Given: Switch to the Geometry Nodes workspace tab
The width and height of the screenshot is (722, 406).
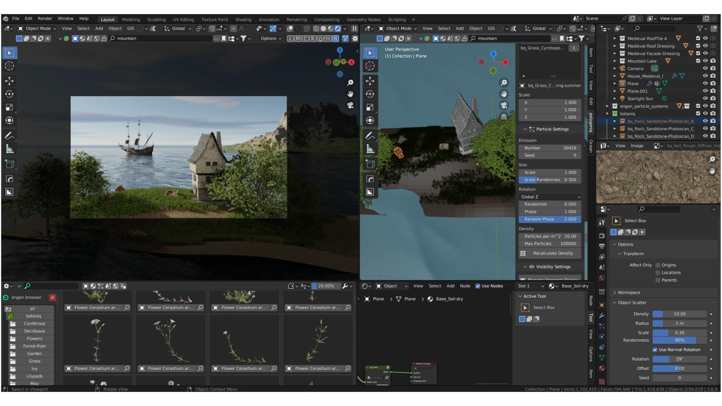Looking at the screenshot, I should pyautogui.click(x=364, y=20).
